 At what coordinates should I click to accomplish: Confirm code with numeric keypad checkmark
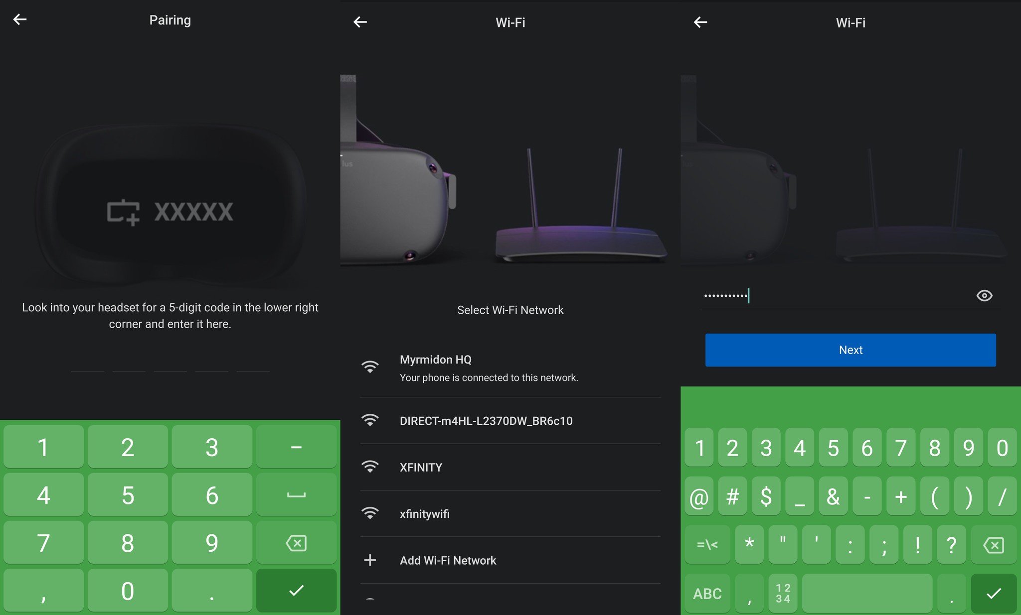point(296,591)
